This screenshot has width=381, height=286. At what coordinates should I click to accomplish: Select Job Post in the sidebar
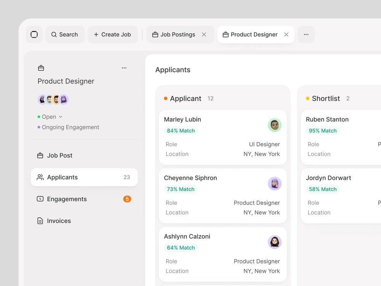pos(84,156)
